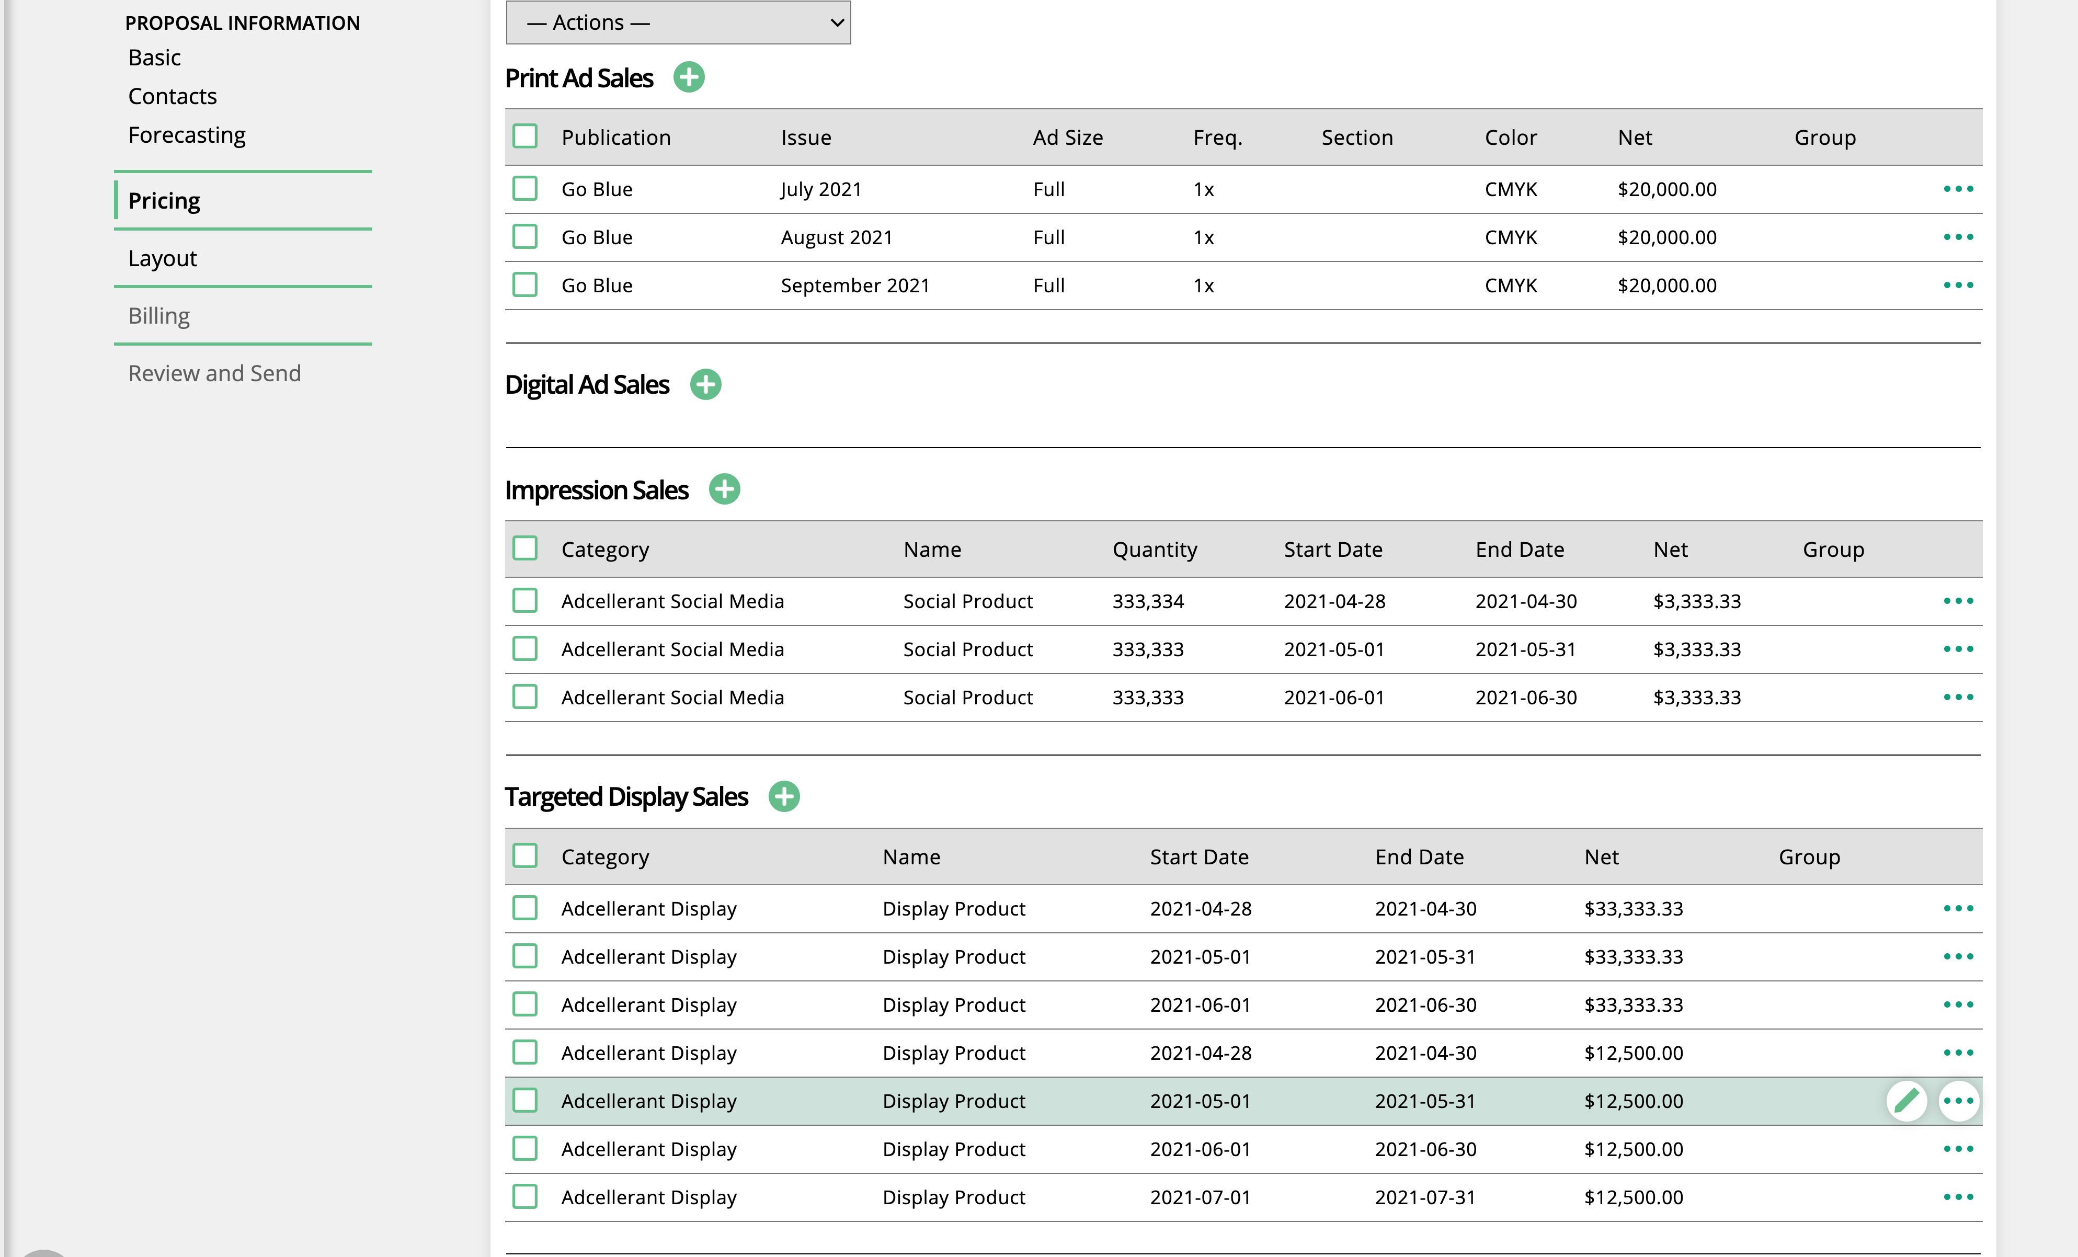
Task: Open more options for September 2021 print ad
Action: (x=1958, y=285)
